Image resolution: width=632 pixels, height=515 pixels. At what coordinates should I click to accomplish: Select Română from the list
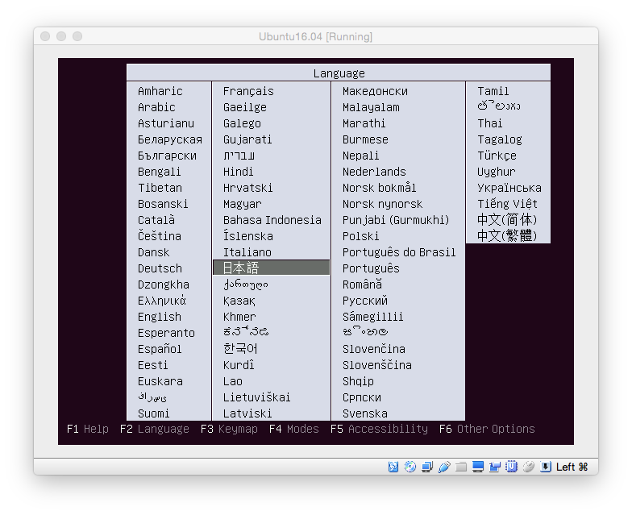click(x=363, y=284)
